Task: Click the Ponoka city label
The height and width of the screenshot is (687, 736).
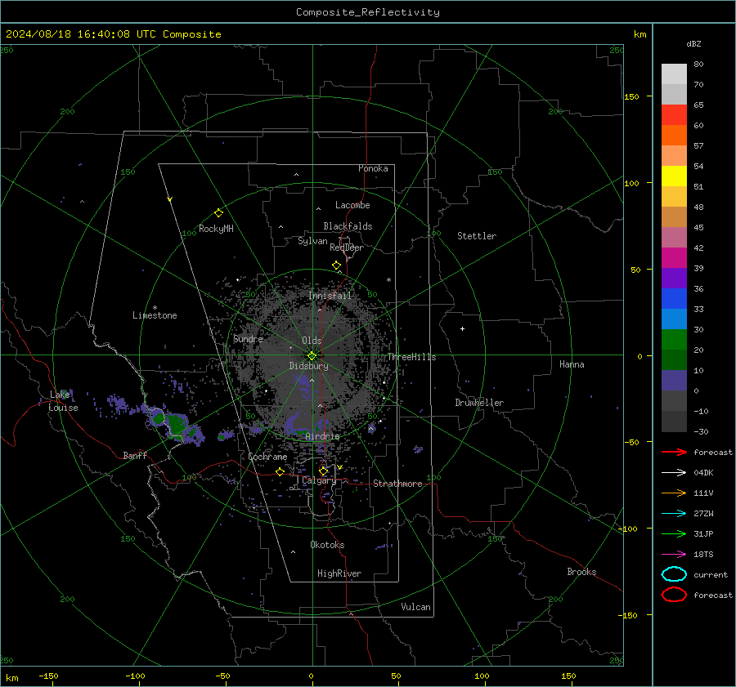Action: pos(373,168)
